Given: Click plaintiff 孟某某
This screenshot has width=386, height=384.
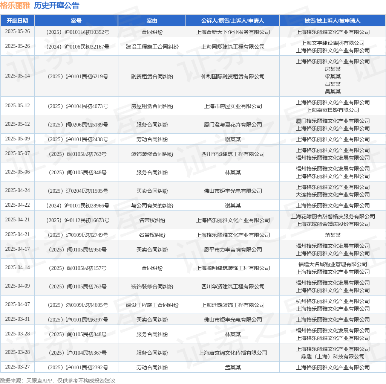Looking at the screenshot, I should [x=233, y=367].
